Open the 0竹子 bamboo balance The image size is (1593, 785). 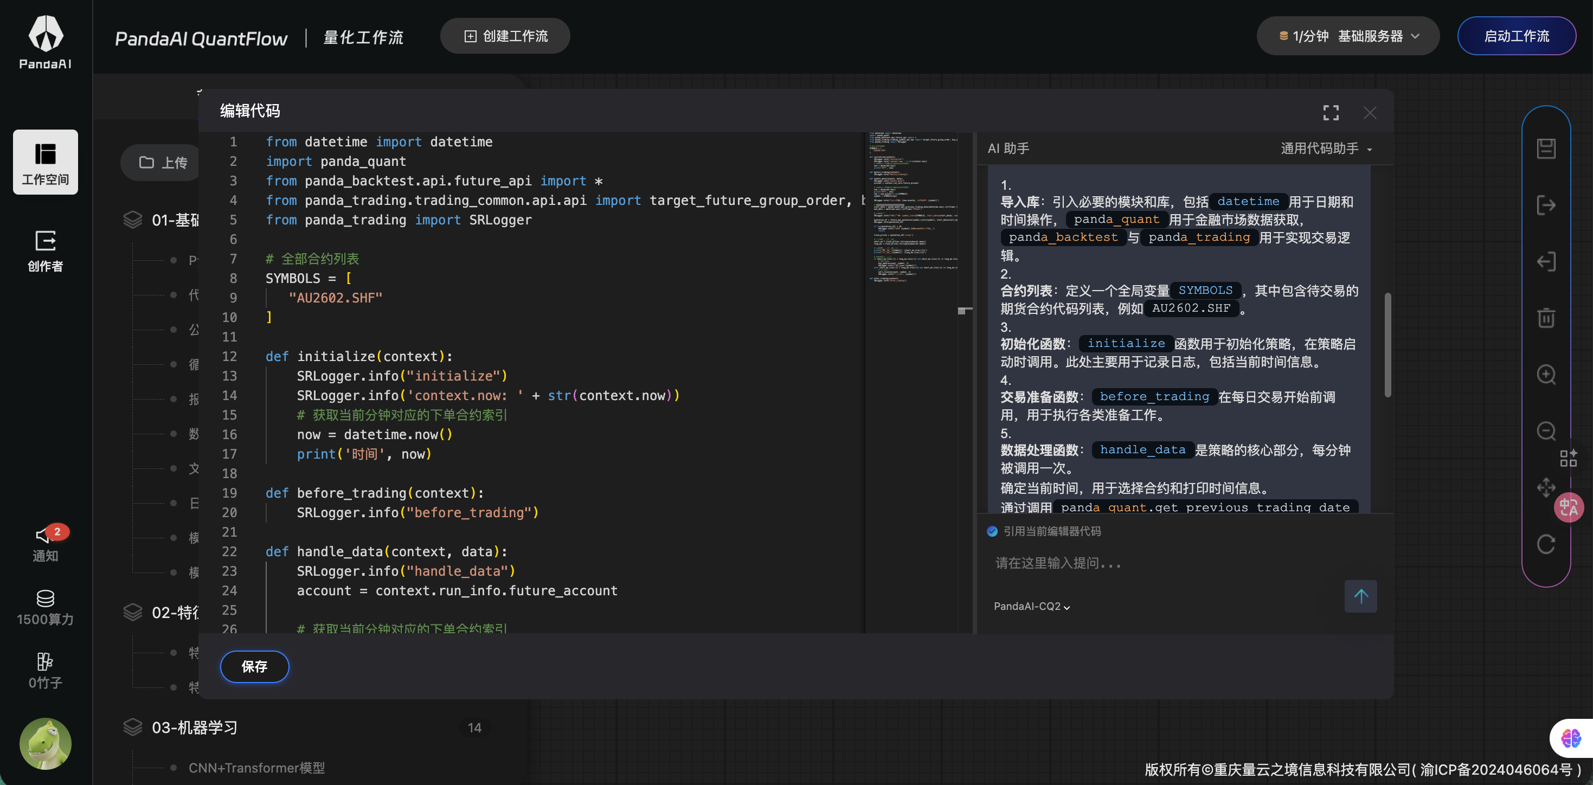tap(45, 671)
